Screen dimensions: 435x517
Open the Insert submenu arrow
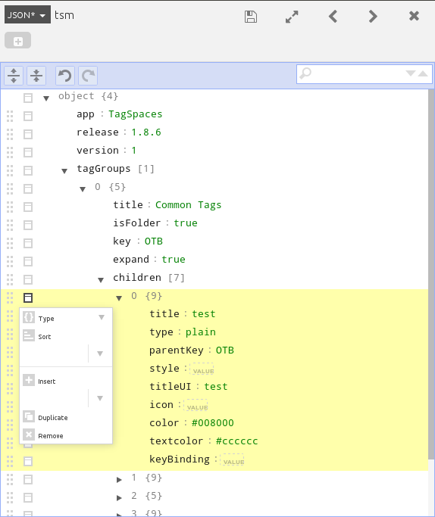pos(100,398)
